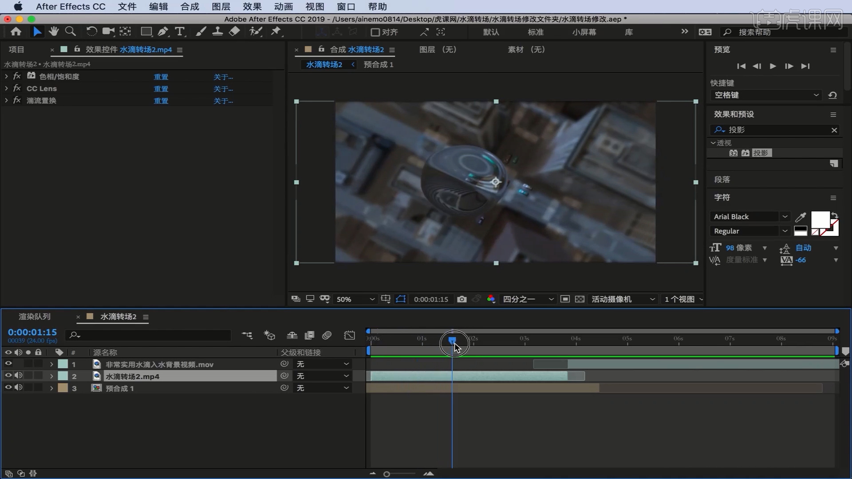
Task: Open channel display RGB icon
Action: point(491,299)
